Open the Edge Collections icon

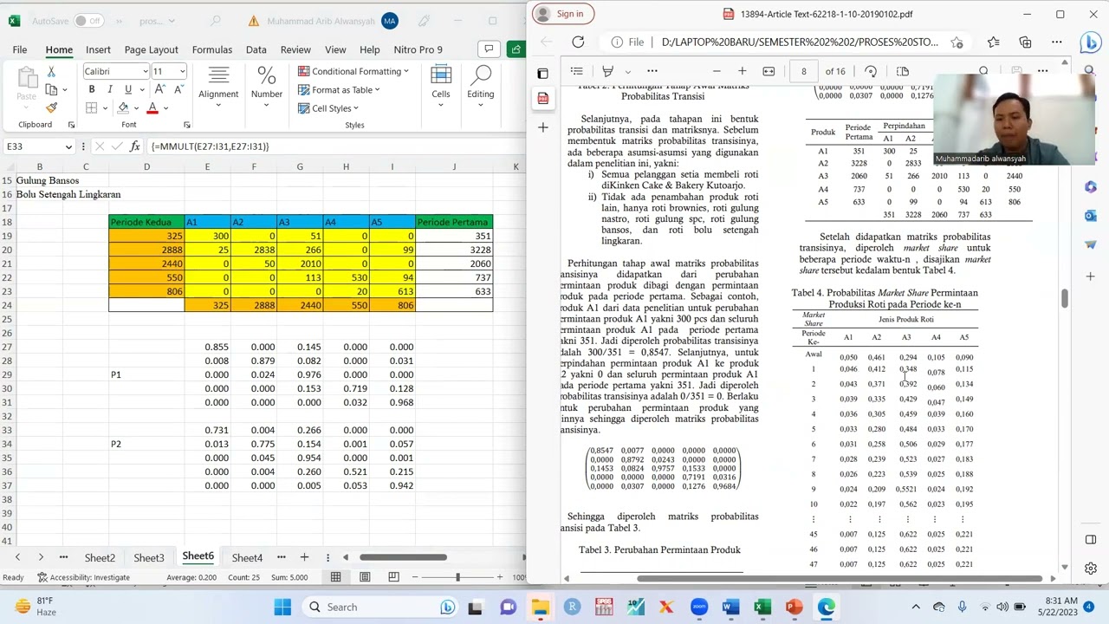click(x=1025, y=42)
